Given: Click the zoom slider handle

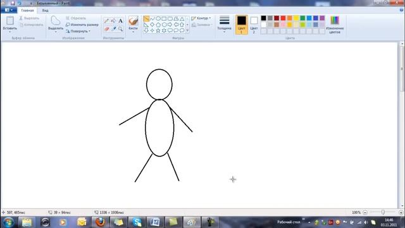Looking at the screenshot, I should (x=383, y=212).
